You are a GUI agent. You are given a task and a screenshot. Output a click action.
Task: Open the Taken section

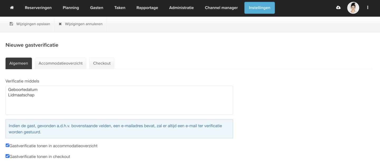[x=120, y=8]
